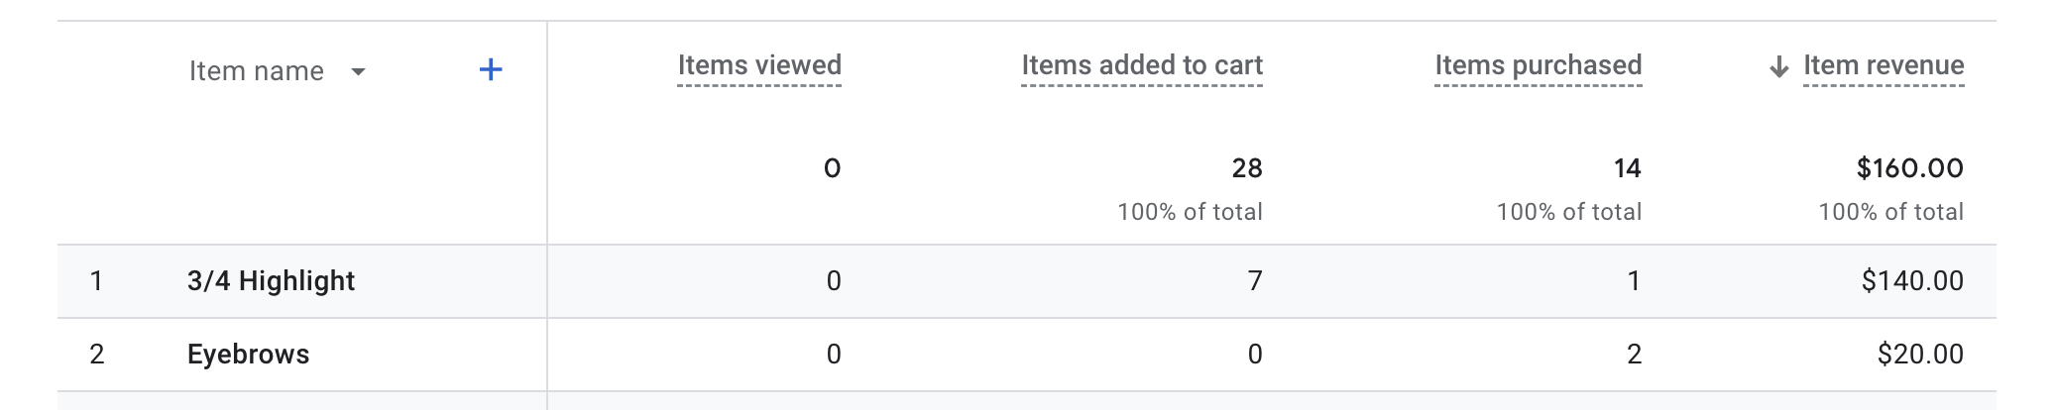Select the 3/4 Highlight item row name
This screenshot has height=410, width=2056.
pyautogui.click(x=271, y=281)
